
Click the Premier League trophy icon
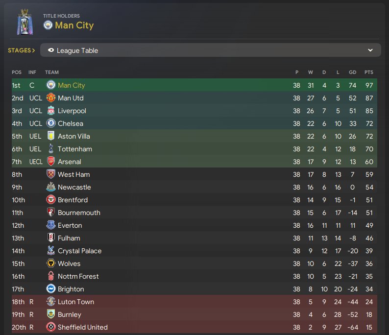point(25,22)
